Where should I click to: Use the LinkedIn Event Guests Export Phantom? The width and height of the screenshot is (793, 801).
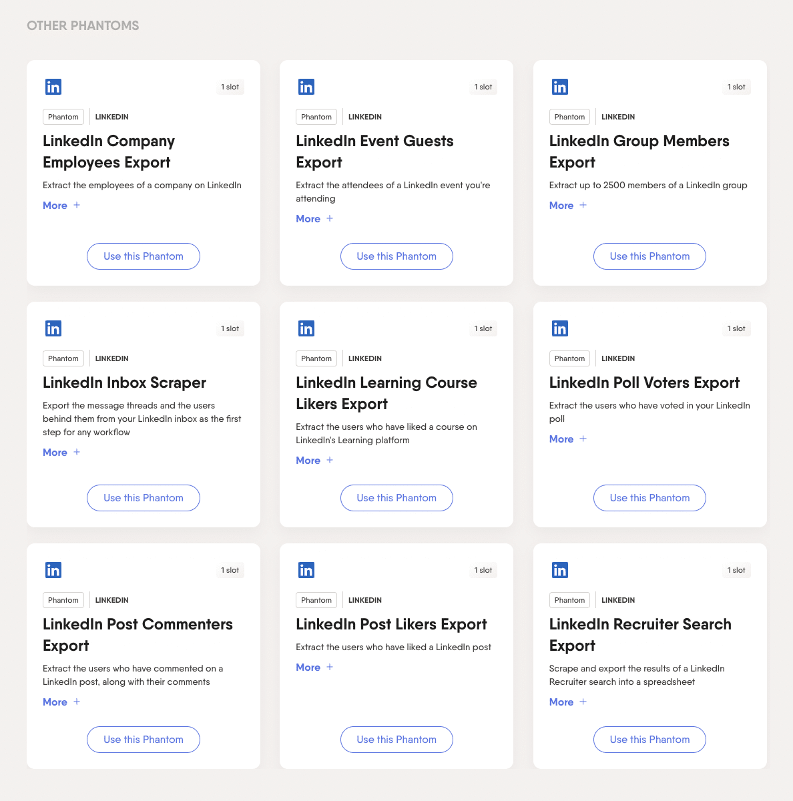click(396, 256)
